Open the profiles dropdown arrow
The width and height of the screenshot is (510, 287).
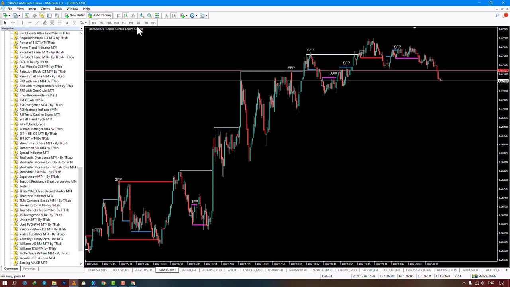point(20,16)
